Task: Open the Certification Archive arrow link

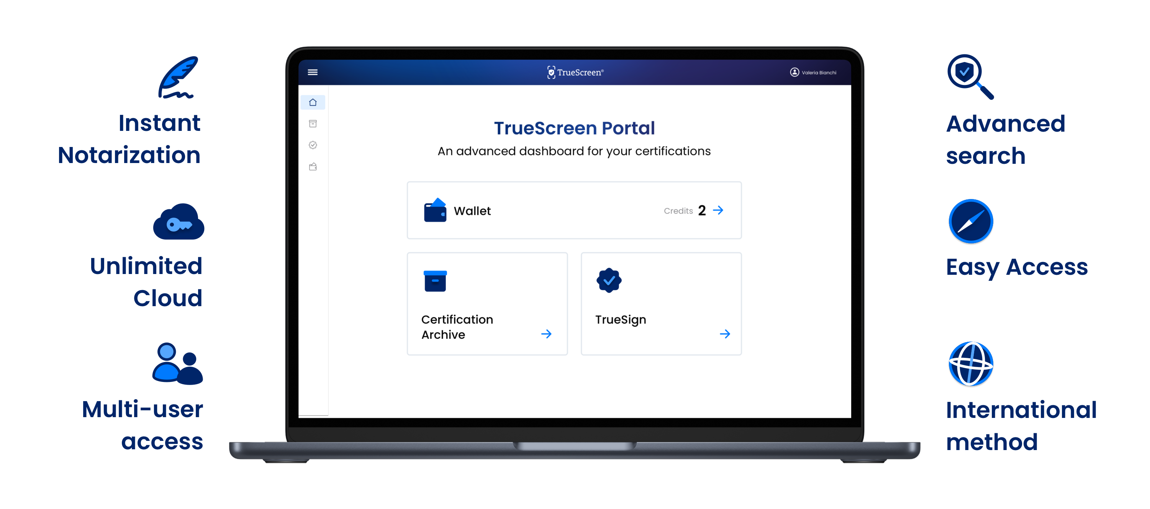Action: [x=546, y=334]
